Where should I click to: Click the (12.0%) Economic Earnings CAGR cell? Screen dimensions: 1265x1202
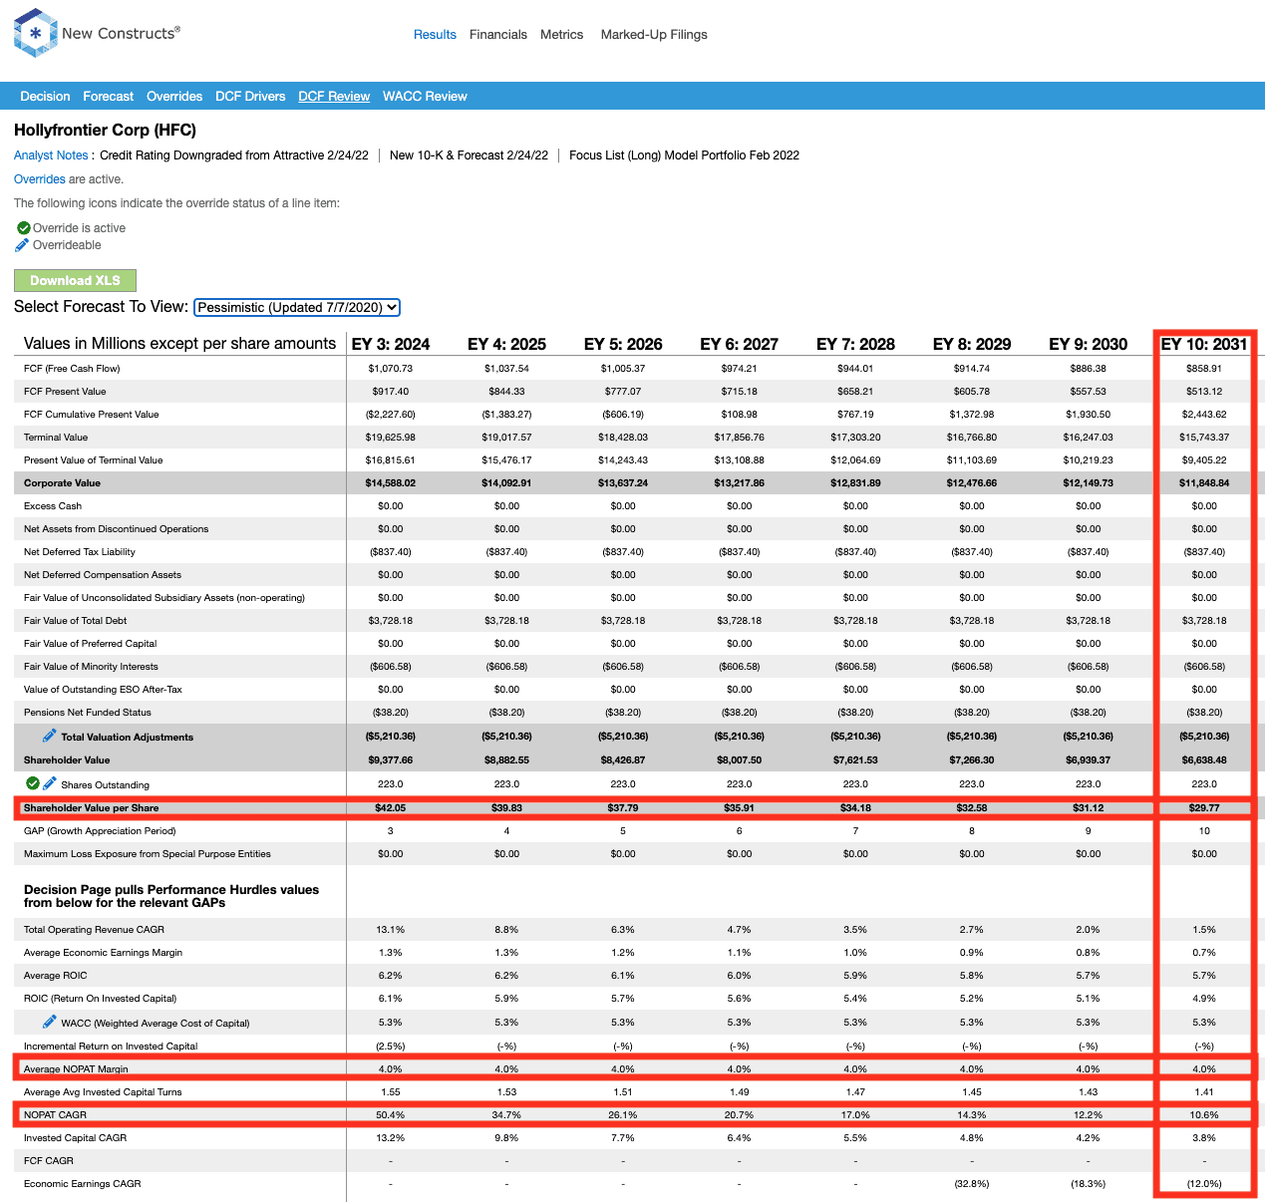click(1204, 1184)
